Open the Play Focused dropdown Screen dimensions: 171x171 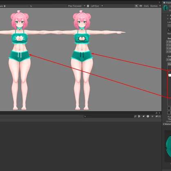click(76, 6)
